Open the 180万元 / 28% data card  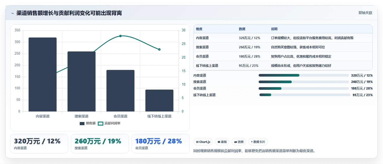coord(161,144)
